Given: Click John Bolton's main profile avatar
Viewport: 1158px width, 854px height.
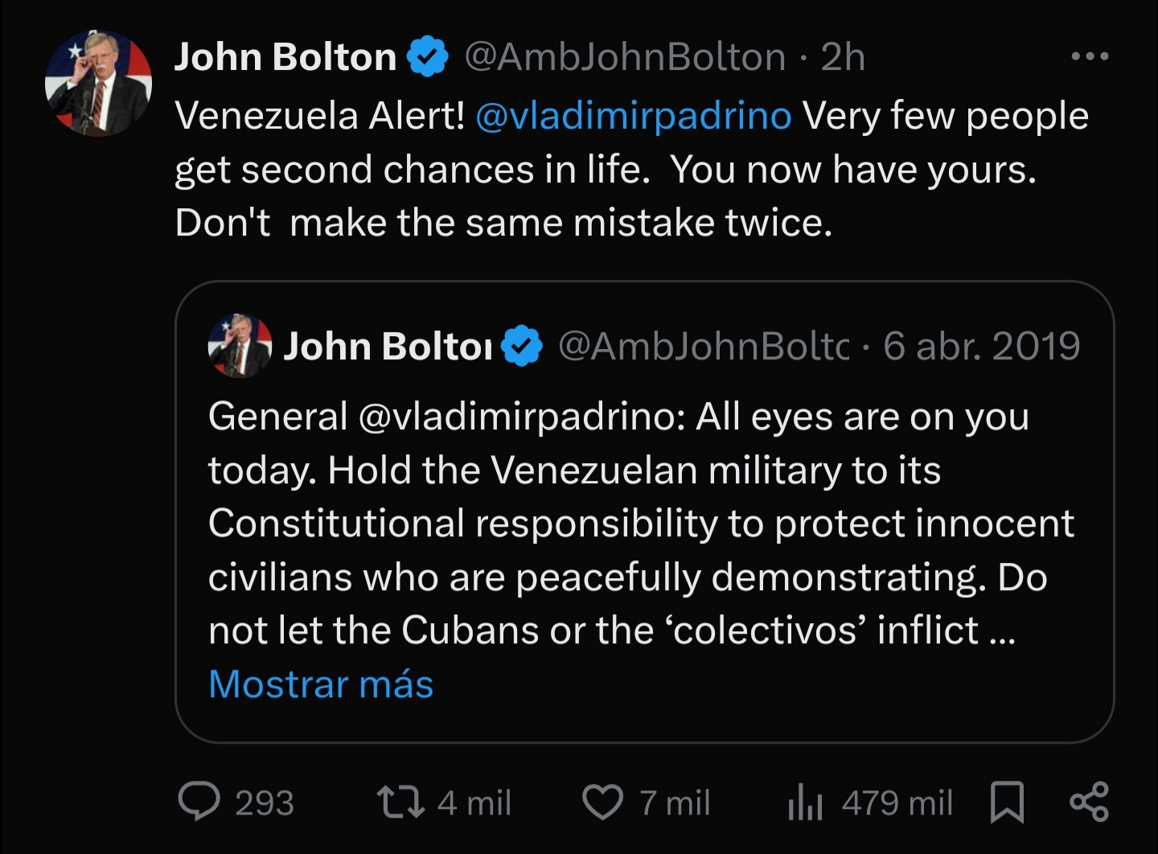Looking at the screenshot, I should coord(98,83).
